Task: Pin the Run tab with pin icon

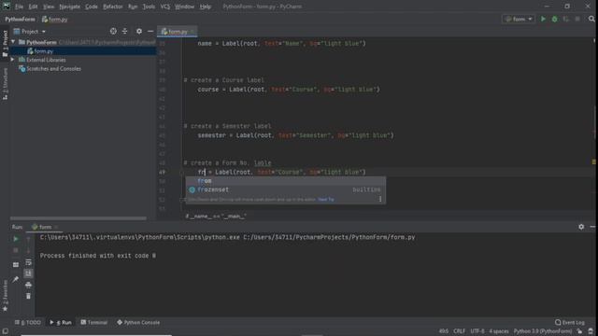Action: point(16,279)
